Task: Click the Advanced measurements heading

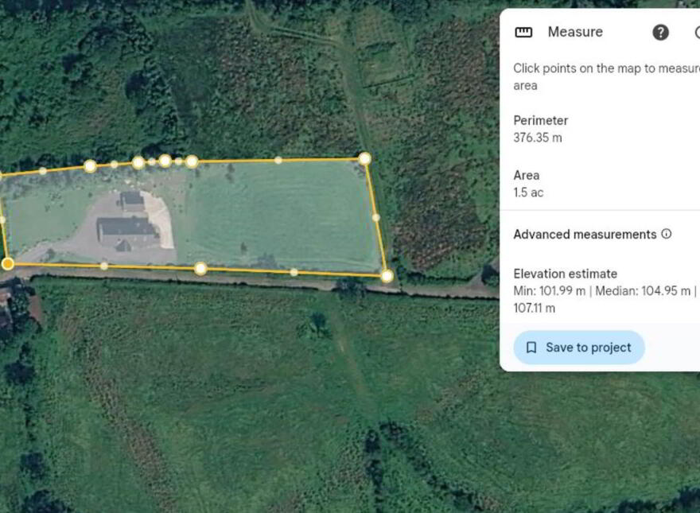Action: [x=585, y=235]
